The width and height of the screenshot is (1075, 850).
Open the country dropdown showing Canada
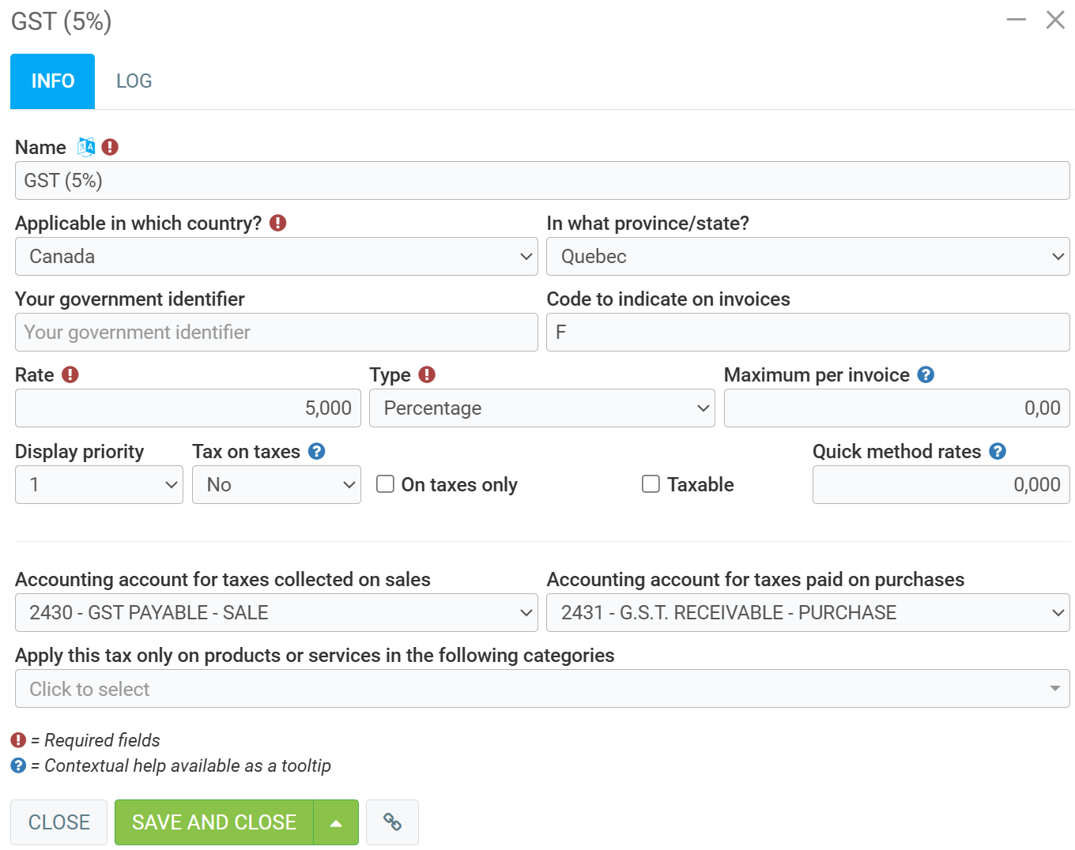pyautogui.click(x=276, y=257)
